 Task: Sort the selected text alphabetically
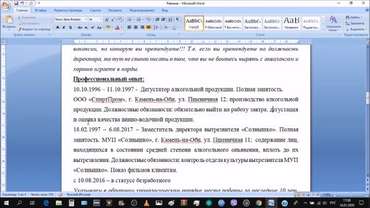[x=171, y=20]
